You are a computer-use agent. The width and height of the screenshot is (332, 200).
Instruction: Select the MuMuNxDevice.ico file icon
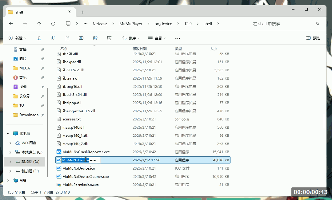pos(59,168)
